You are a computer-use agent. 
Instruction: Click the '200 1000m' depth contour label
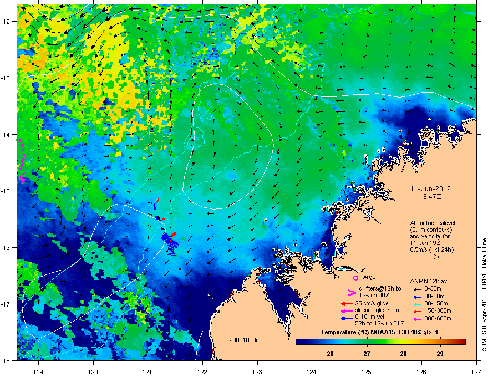[x=245, y=340]
